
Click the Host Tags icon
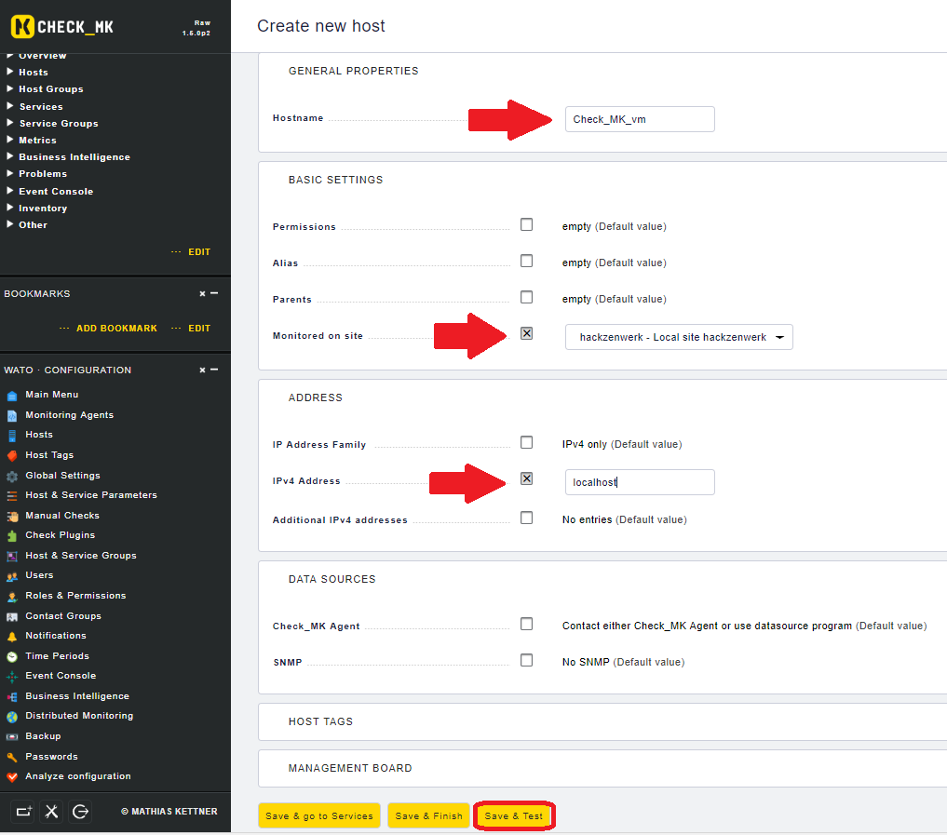(12, 455)
